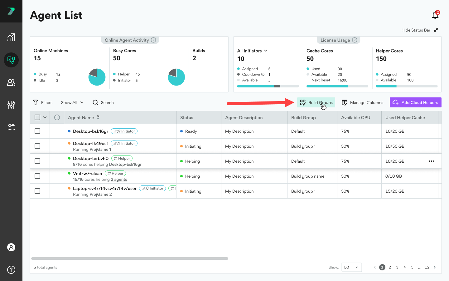Open the users sidebar icon
449x281 pixels.
[x=11, y=82]
